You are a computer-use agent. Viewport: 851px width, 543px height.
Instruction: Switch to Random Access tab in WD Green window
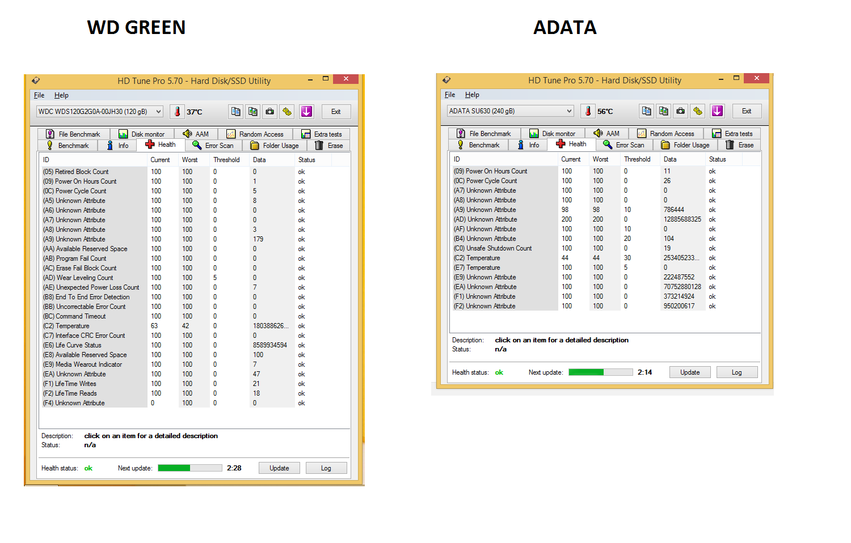tap(255, 134)
